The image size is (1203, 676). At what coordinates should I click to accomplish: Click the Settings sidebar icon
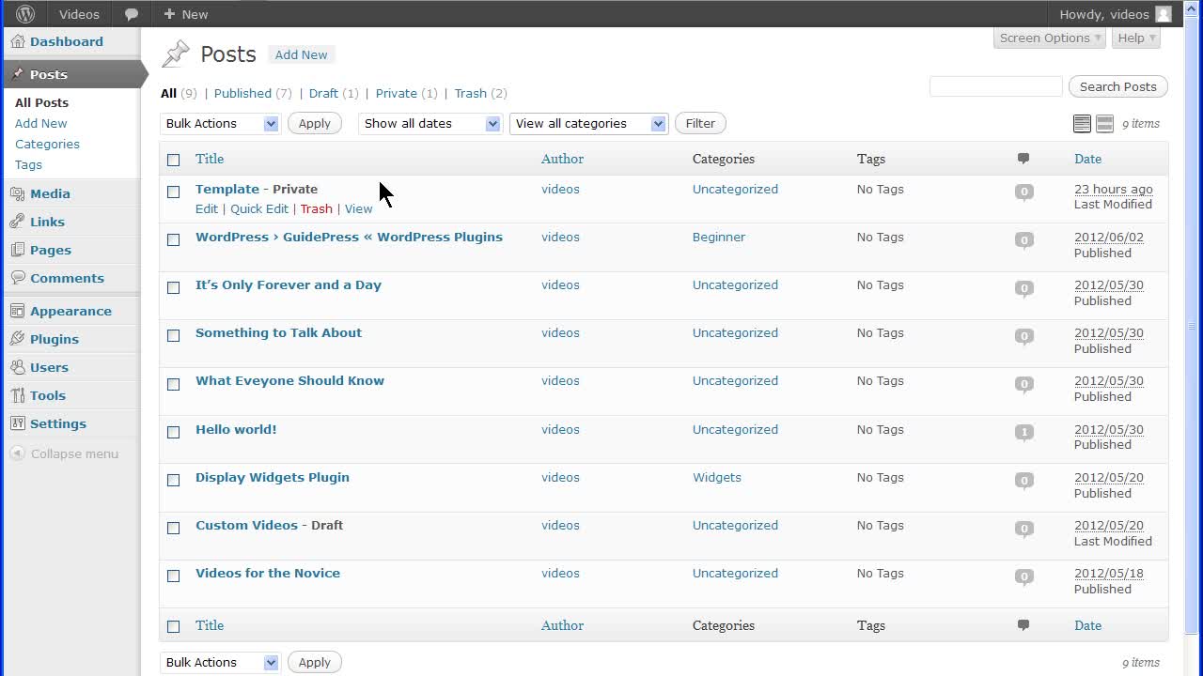pyautogui.click(x=18, y=423)
